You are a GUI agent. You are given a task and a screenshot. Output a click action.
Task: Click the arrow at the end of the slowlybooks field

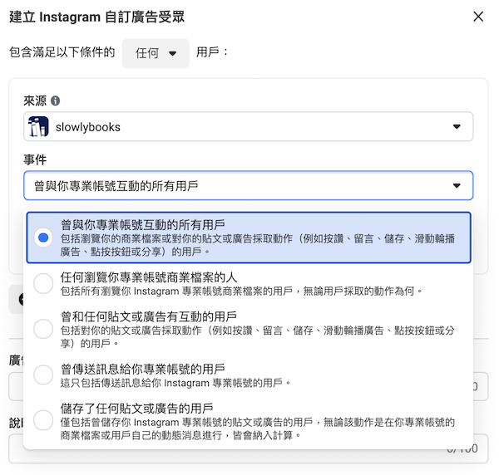tap(457, 126)
